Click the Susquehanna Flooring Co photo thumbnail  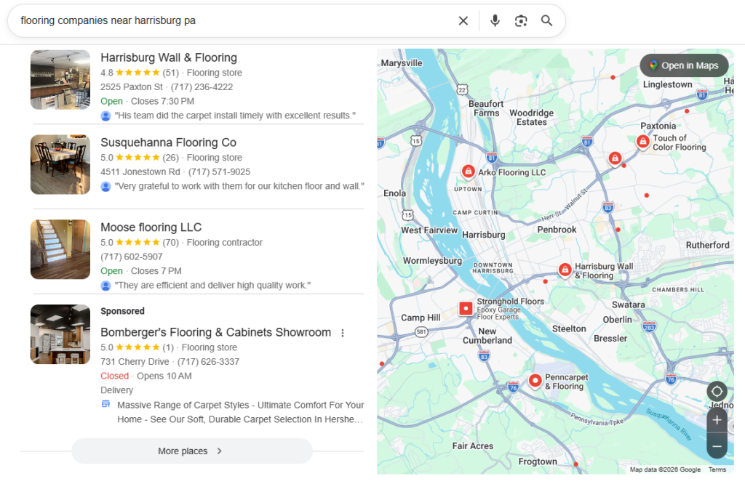pos(60,164)
